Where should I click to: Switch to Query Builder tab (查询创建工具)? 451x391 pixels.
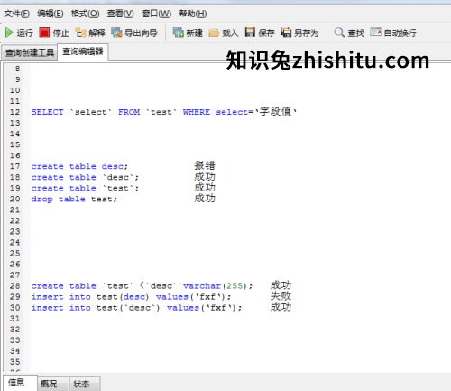tap(30, 53)
